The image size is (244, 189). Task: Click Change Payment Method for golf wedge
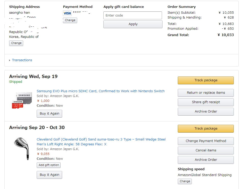(206, 141)
